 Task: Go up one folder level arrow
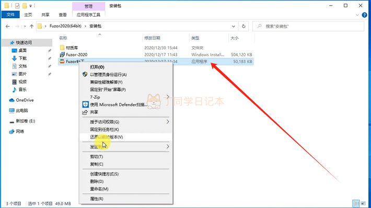[x=32, y=26]
